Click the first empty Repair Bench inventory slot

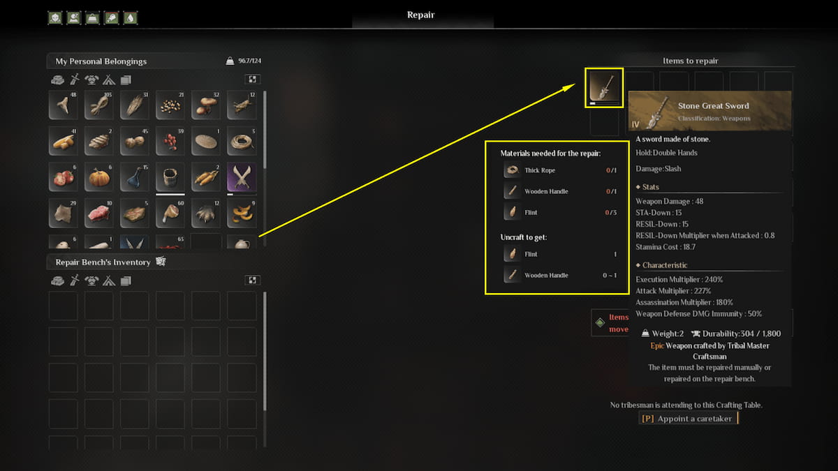63,306
